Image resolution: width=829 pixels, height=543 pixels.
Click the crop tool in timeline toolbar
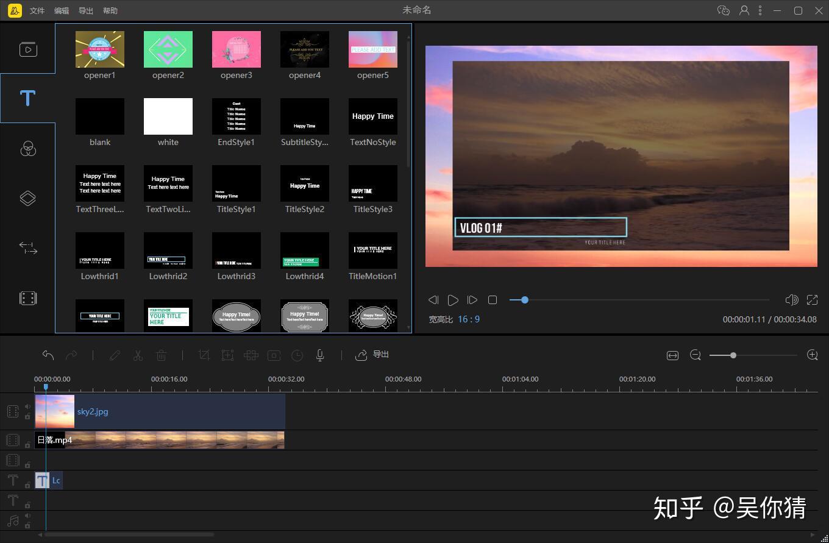point(204,355)
